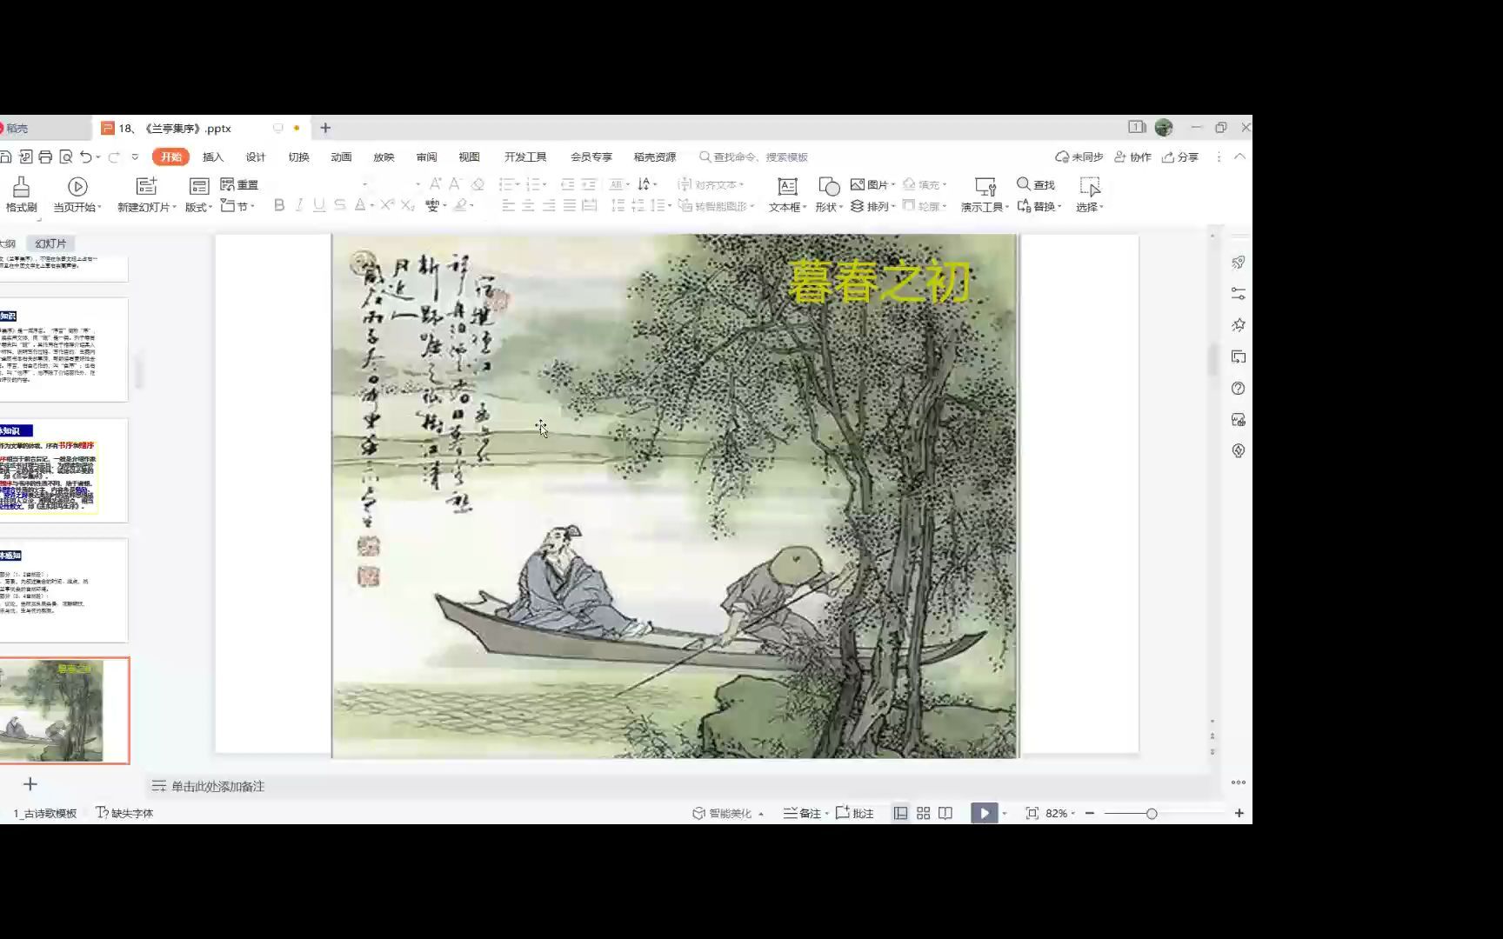Image resolution: width=1503 pixels, height=939 pixels.
Task: Open the Review (审阅) ribbon tab
Action: (x=426, y=156)
